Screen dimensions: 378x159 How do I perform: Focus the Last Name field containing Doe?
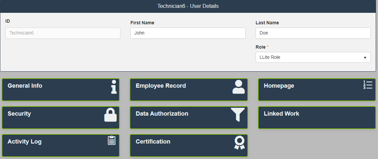coord(313,33)
